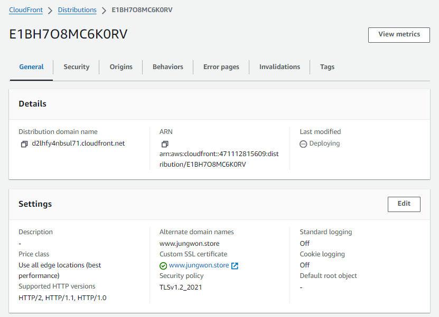
Task: Click the Details section heading
Action: click(32, 104)
